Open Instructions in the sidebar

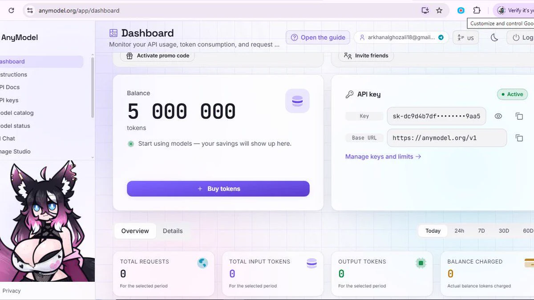point(41,74)
